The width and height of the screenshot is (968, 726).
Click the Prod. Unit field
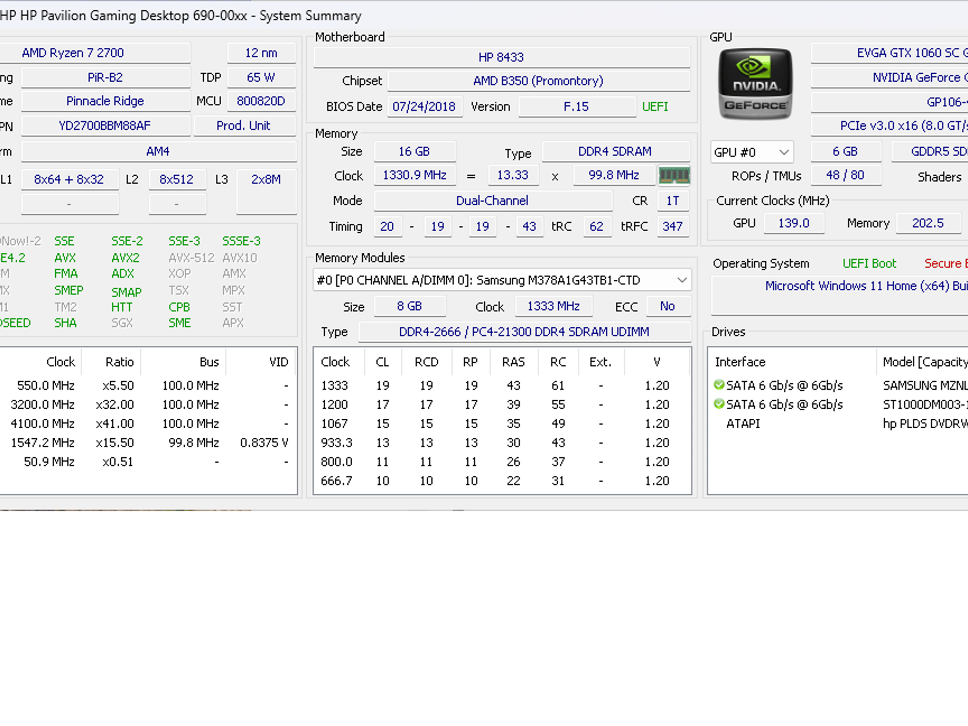(244, 126)
